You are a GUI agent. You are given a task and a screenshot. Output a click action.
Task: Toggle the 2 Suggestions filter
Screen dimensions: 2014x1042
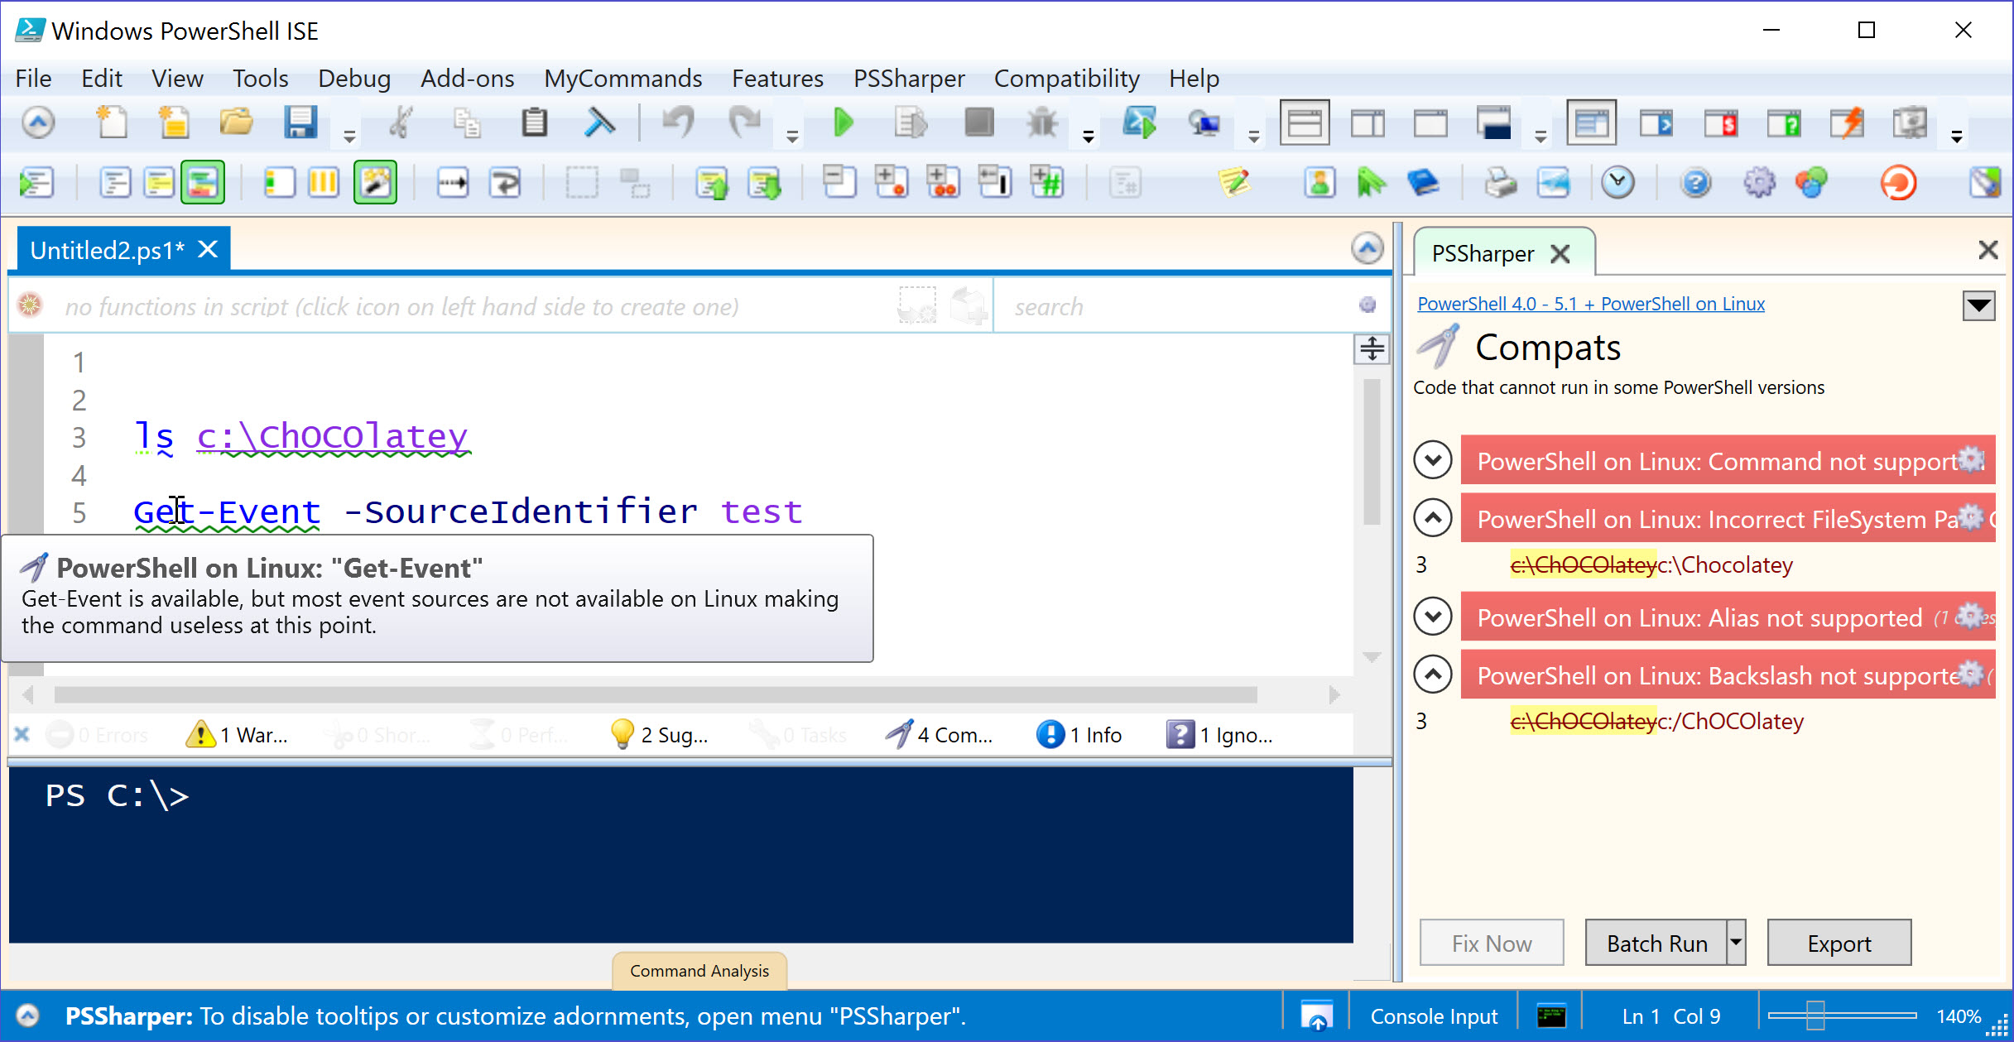pos(659,735)
